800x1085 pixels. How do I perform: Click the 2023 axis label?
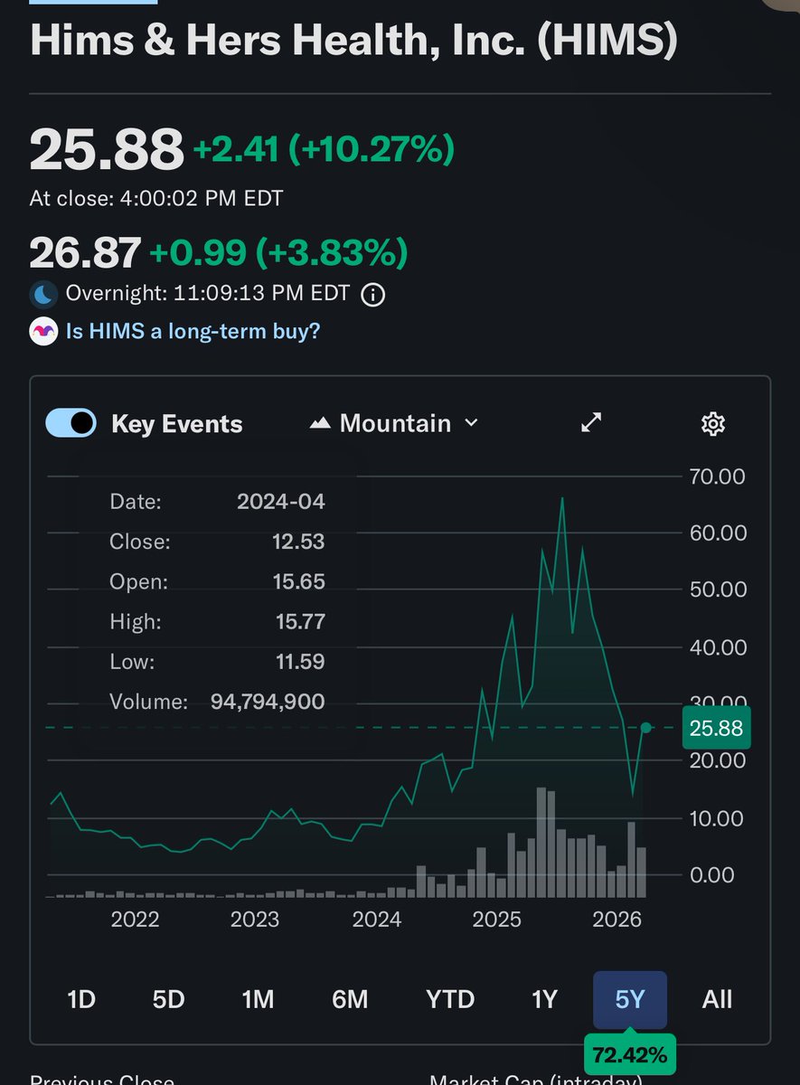point(255,920)
